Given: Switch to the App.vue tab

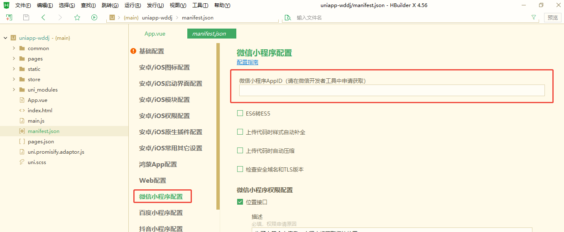Looking at the screenshot, I should [155, 34].
